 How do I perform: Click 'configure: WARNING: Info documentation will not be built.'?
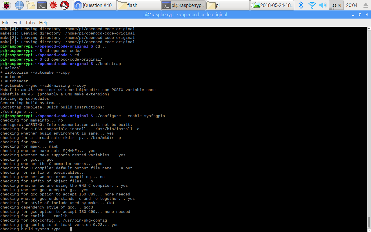click(66, 125)
